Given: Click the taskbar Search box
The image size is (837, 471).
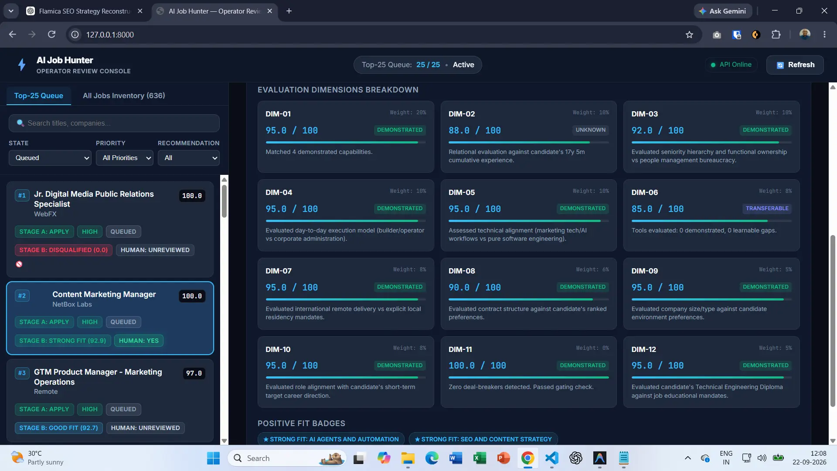Looking at the screenshot, I should coord(287,458).
